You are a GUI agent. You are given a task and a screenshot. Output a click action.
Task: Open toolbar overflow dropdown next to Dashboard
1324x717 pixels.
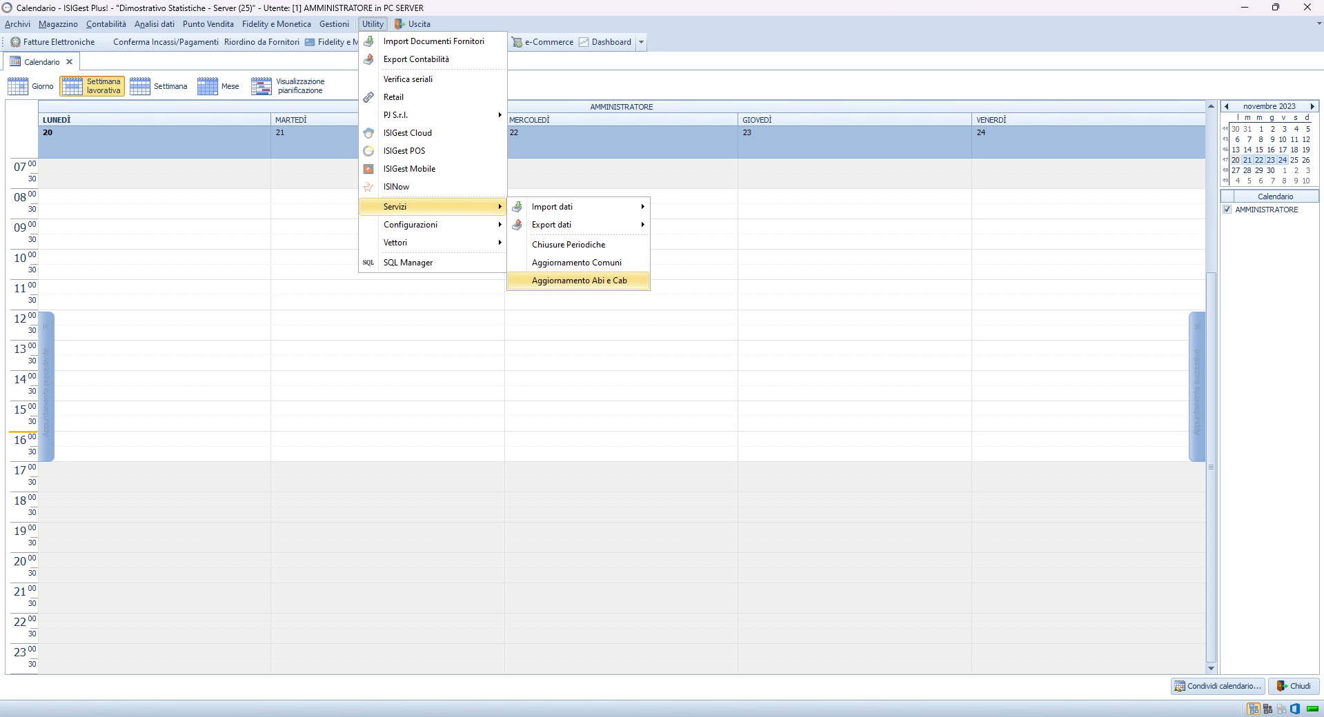641,42
